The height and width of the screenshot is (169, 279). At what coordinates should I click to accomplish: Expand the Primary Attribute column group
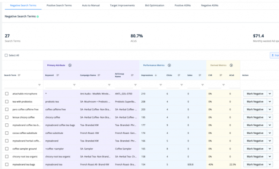tap(70, 65)
